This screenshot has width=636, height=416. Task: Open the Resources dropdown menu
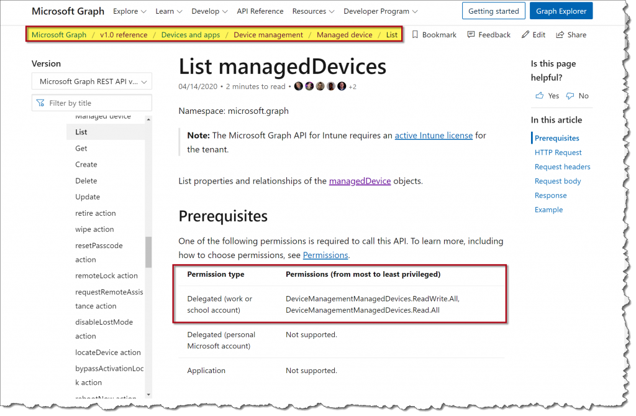[x=313, y=11]
